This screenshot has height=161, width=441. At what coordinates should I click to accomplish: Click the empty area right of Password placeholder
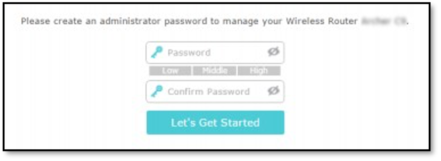coord(239,52)
